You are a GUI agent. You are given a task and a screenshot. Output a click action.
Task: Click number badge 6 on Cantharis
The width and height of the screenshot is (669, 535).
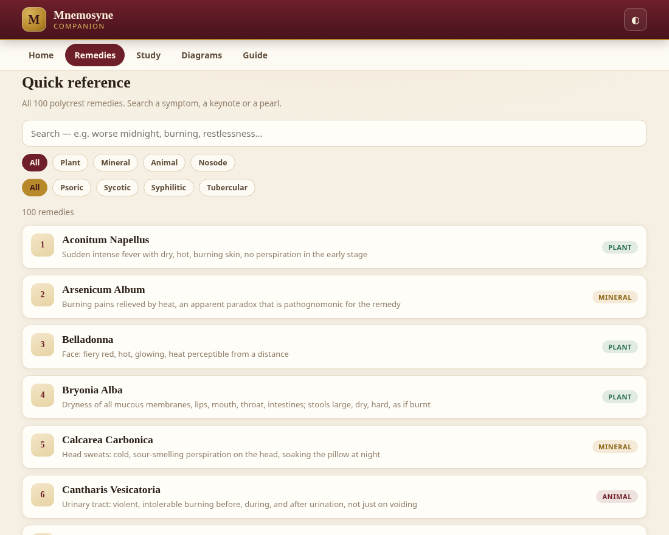pyautogui.click(x=43, y=495)
